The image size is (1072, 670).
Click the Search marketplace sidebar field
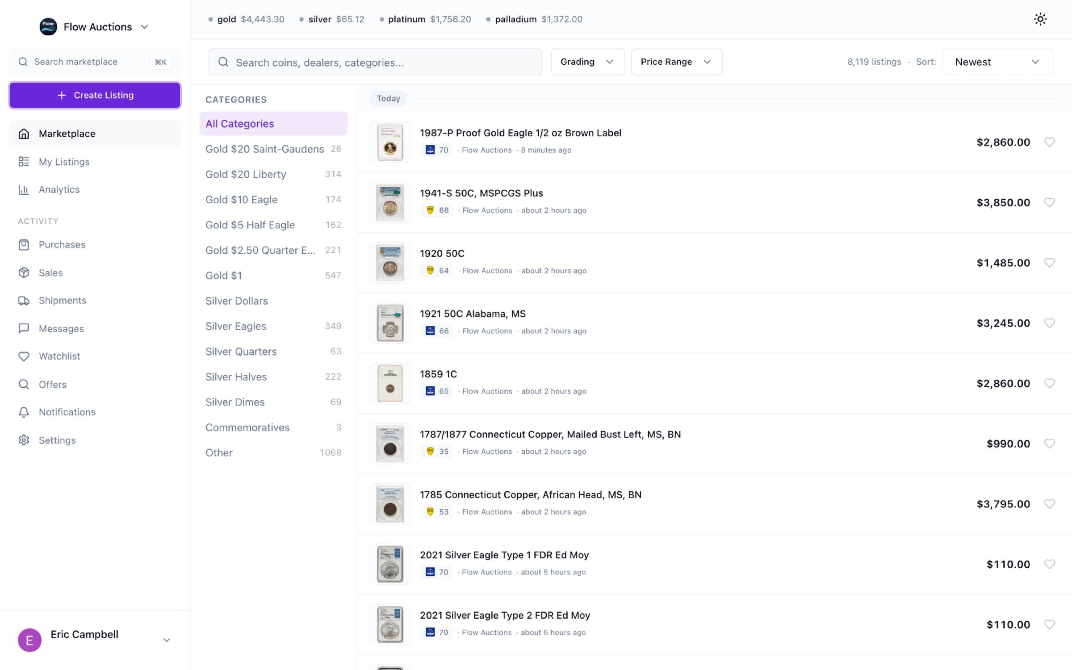point(95,62)
